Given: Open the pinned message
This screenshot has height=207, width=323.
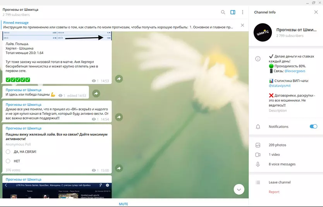Looking at the screenshot, I should pos(118,25).
